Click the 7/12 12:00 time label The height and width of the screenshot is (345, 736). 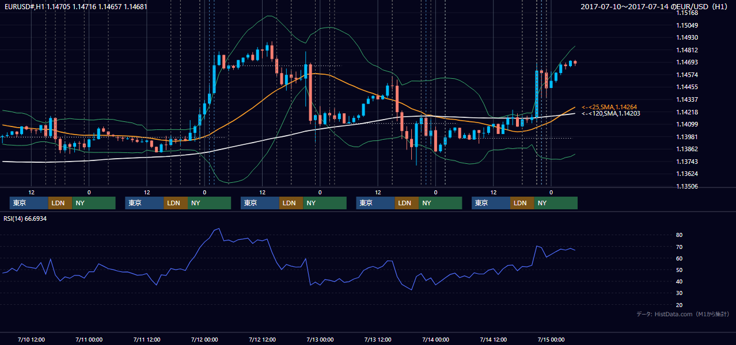[x=262, y=339]
